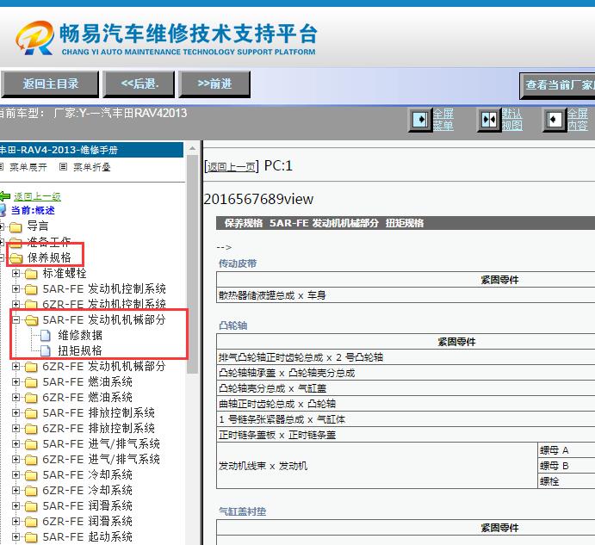Open the 全屏内容 text link
Image resolution: width=595 pixels, height=545 pixels.
tap(578, 120)
